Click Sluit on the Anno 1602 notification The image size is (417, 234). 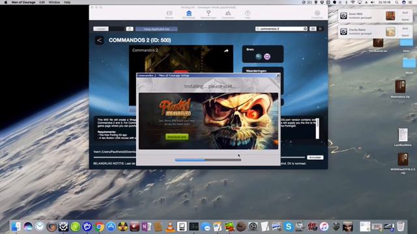click(405, 13)
